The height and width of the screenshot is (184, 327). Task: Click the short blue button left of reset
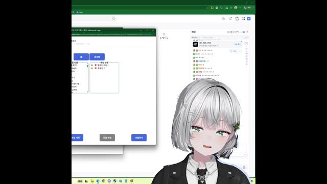pyautogui.click(x=81, y=57)
